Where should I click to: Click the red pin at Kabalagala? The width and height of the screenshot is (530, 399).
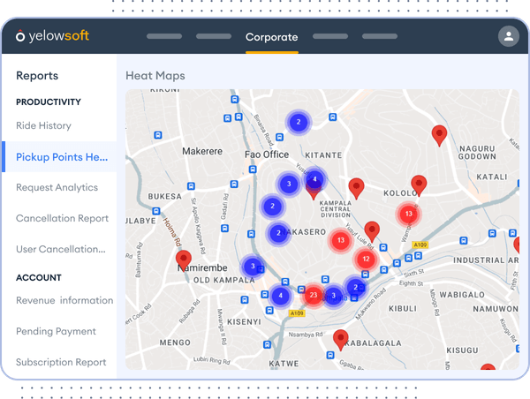340,340
